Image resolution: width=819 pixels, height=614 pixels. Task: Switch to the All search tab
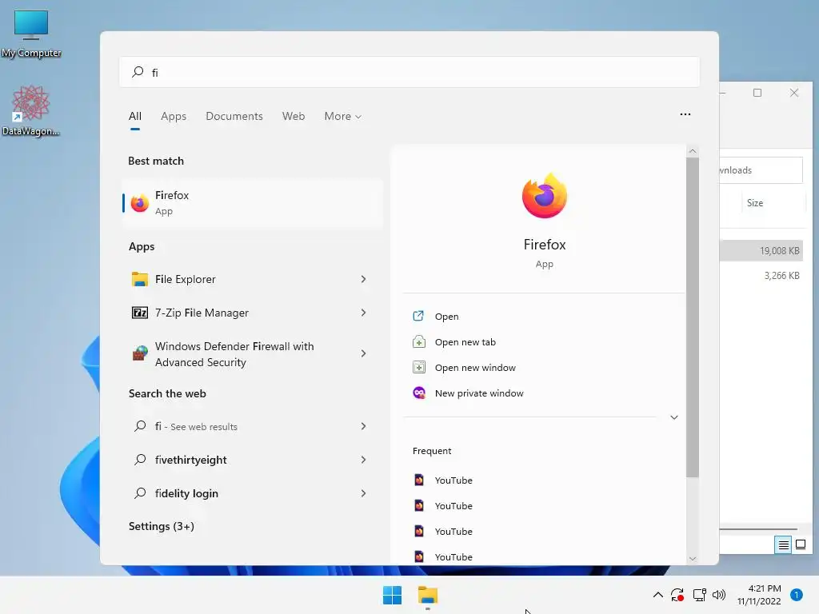click(134, 116)
